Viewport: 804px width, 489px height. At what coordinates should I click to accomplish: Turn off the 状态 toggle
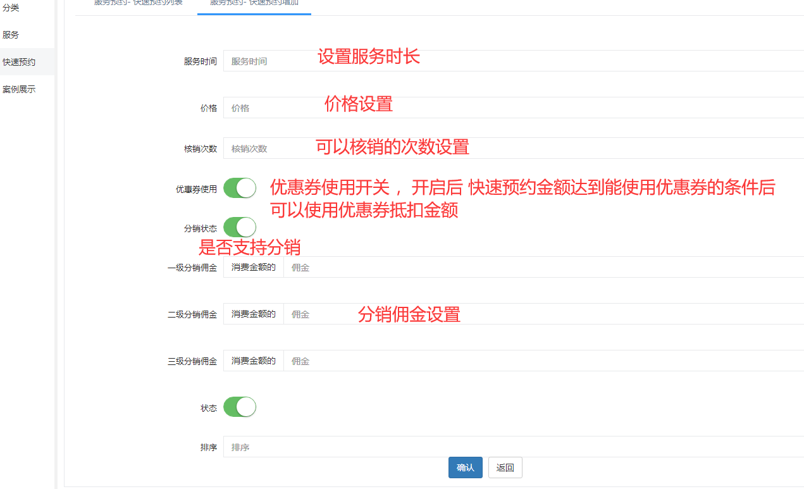click(240, 407)
